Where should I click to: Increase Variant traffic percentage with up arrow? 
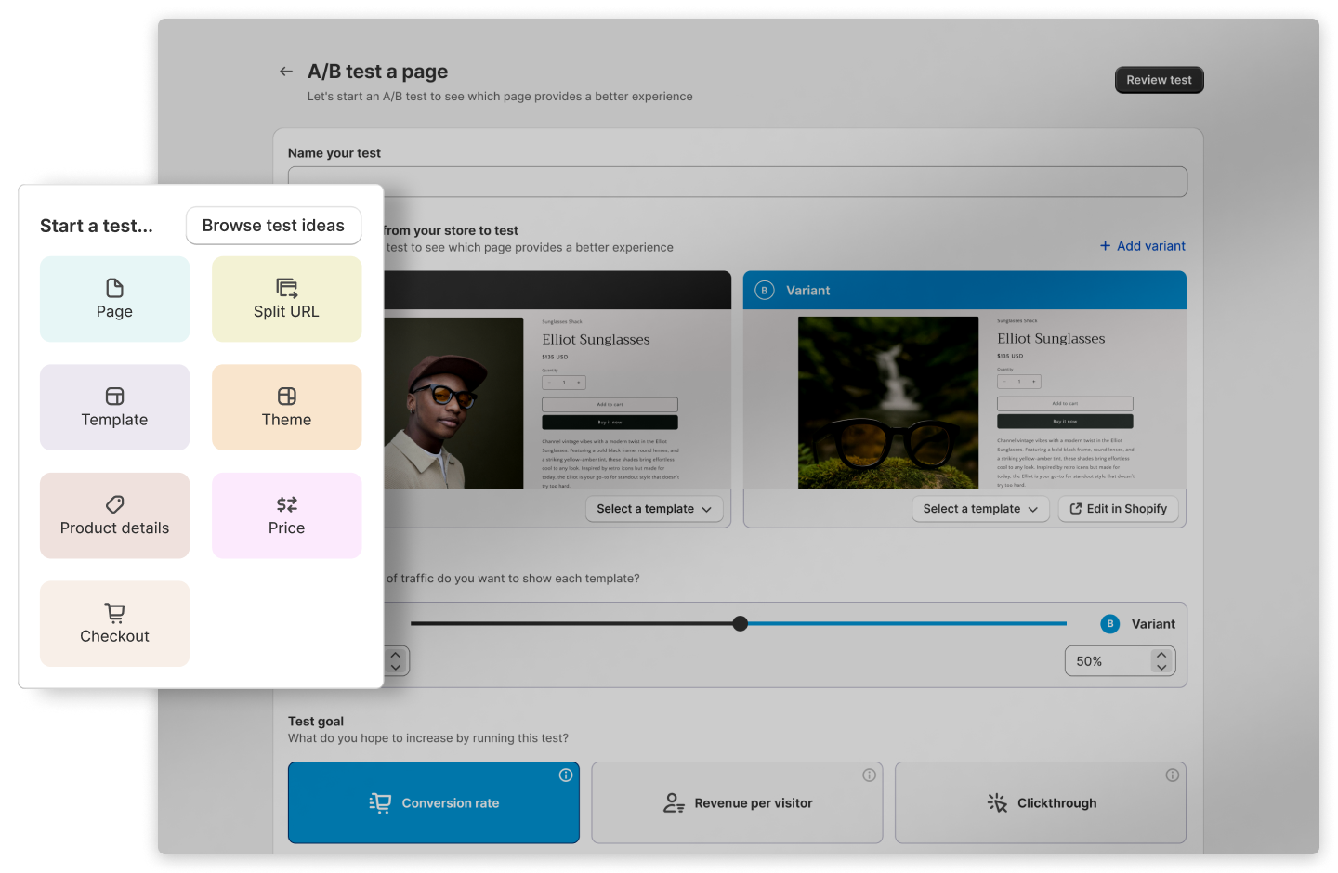(1161, 655)
